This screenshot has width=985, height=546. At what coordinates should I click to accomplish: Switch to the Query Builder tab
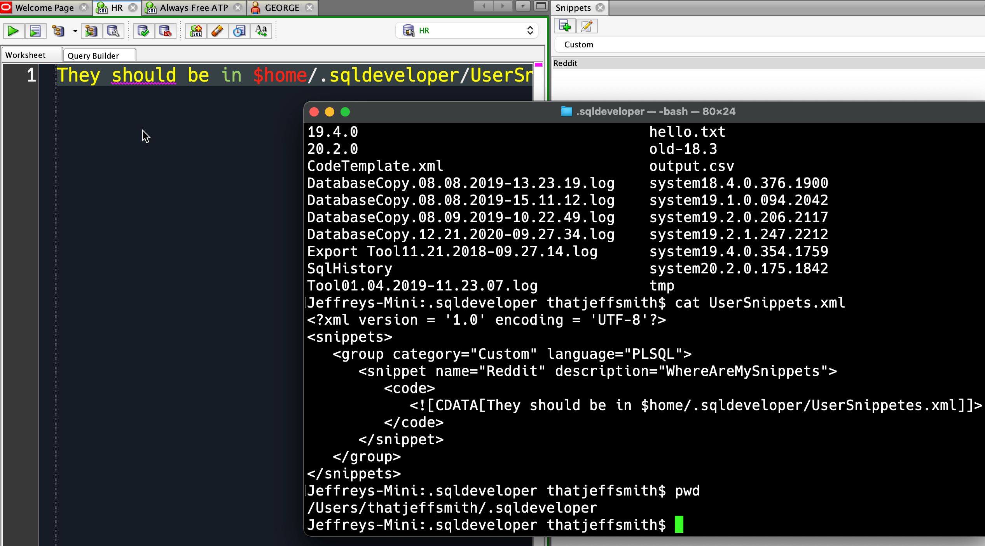pos(100,55)
